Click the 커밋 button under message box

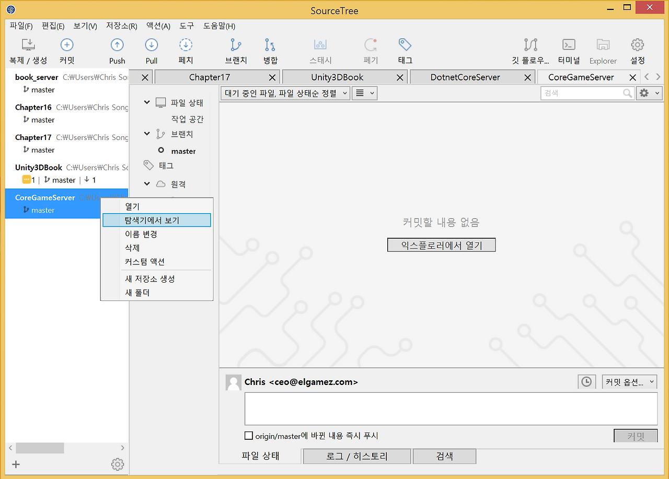[x=636, y=436]
